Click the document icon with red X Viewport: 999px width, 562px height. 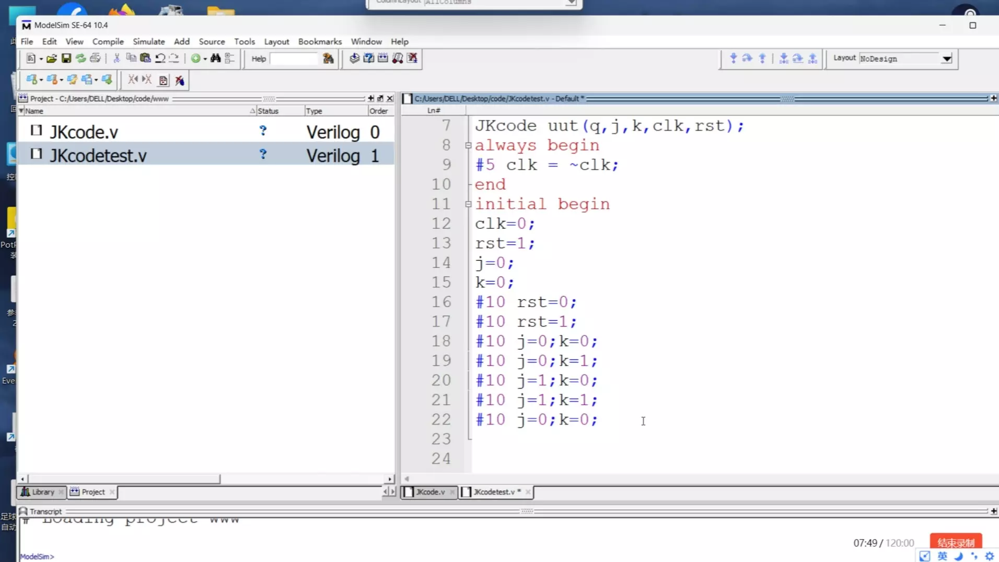tap(412, 58)
